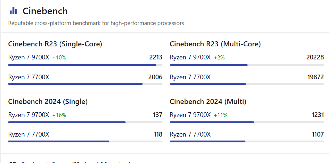This screenshot has height=163, width=329.
Task: Select the Cinebench R23 (Multi-Core) heading
Action: pos(215,44)
